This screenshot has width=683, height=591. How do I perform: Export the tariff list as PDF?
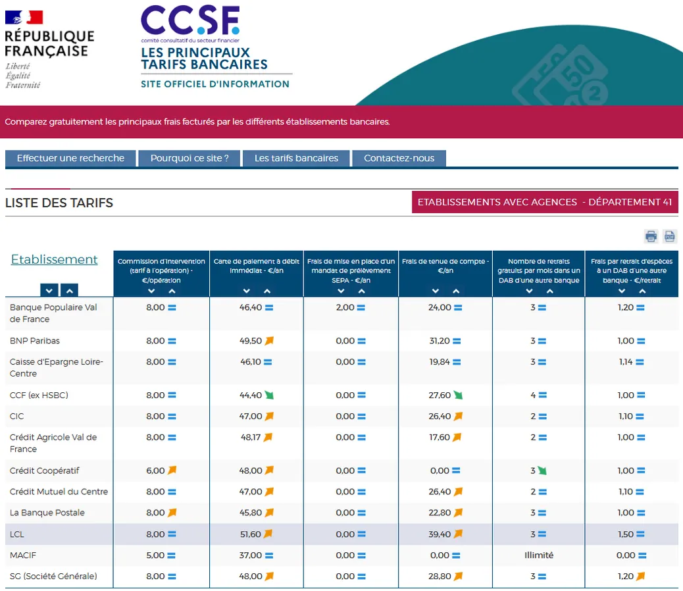click(669, 236)
